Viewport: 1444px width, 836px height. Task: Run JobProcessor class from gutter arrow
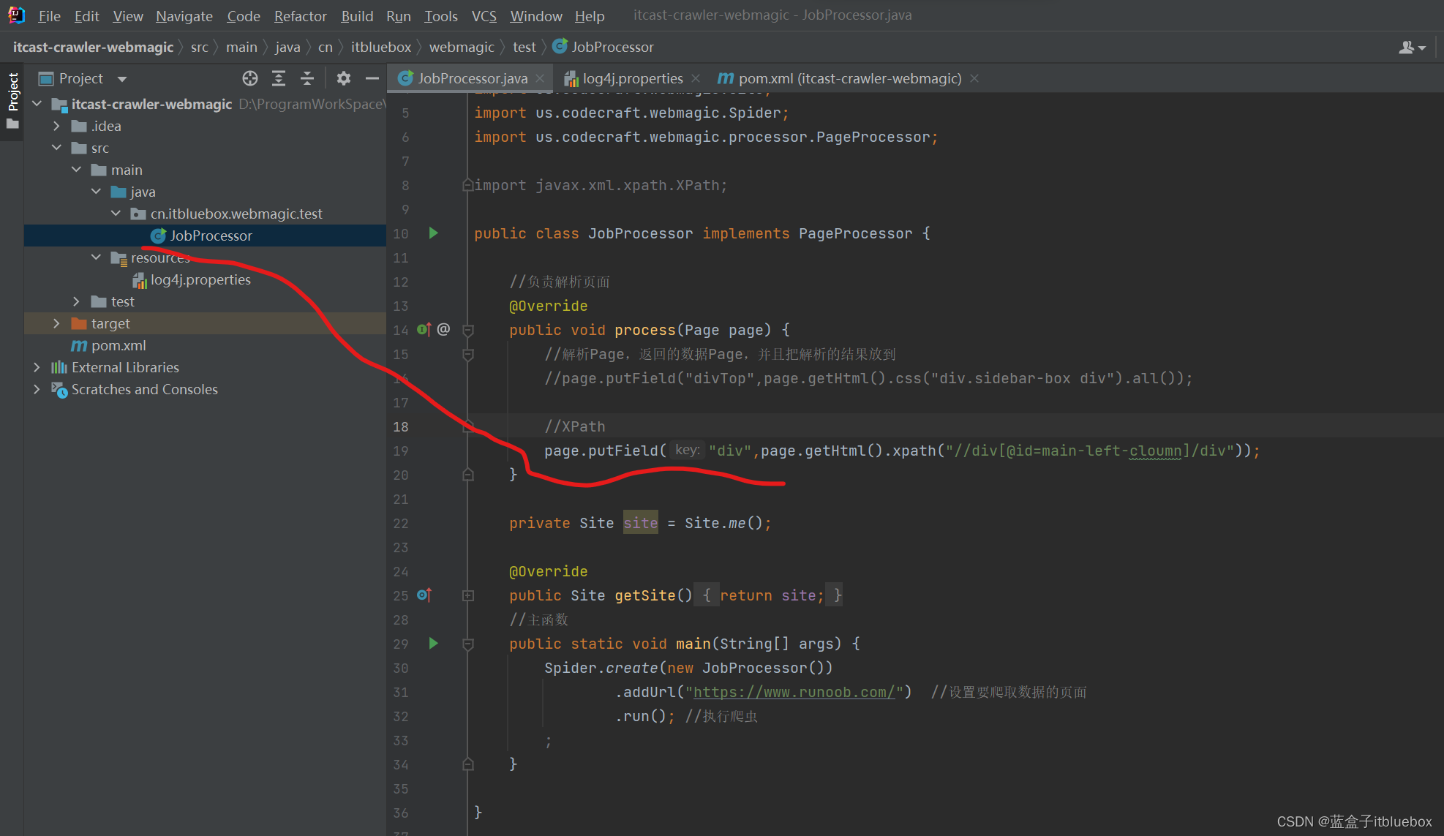coord(433,233)
